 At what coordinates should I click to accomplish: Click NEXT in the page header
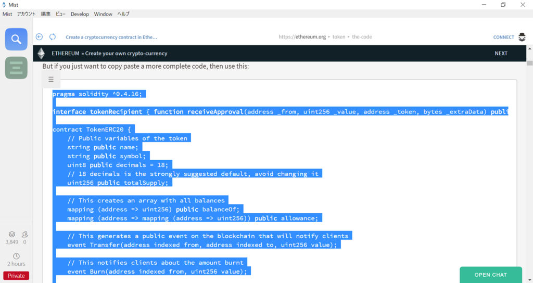point(501,54)
